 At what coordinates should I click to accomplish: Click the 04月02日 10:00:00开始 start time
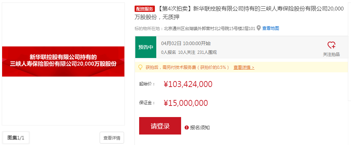186,43
